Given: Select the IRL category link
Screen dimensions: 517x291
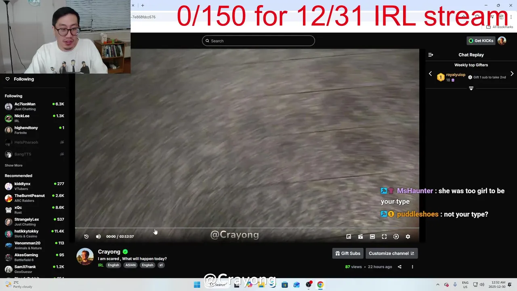Looking at the screenshot, I should 101,265.
